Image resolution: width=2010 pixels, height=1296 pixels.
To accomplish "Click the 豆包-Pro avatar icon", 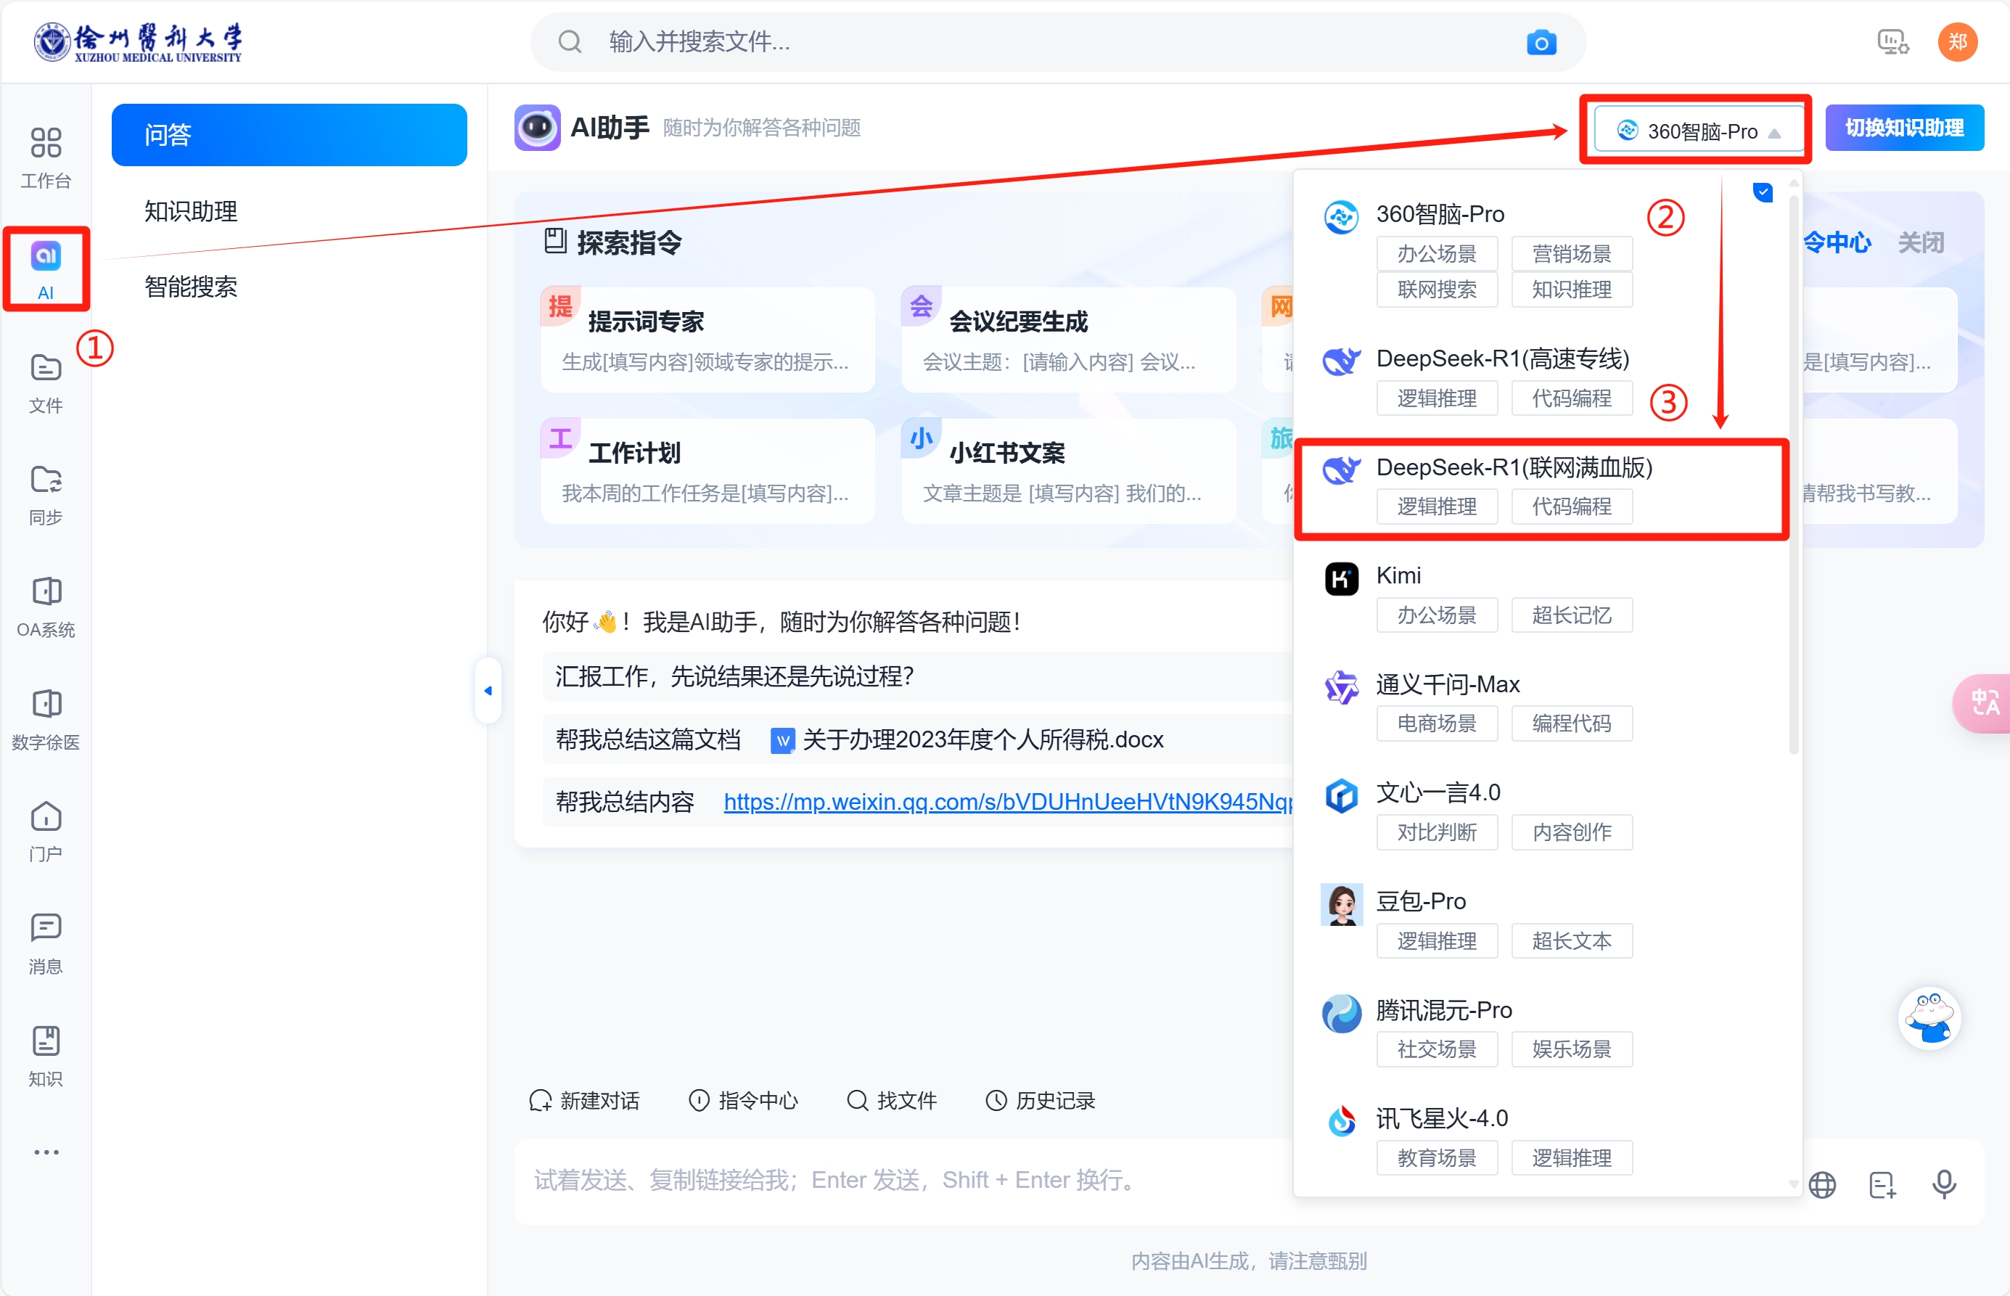I will tap(1341, 905).
